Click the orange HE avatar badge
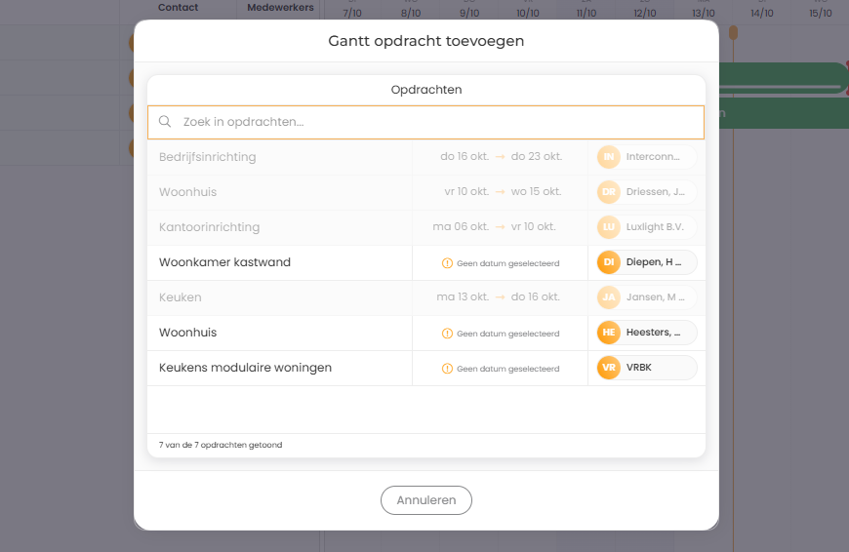 click(609, 333)
